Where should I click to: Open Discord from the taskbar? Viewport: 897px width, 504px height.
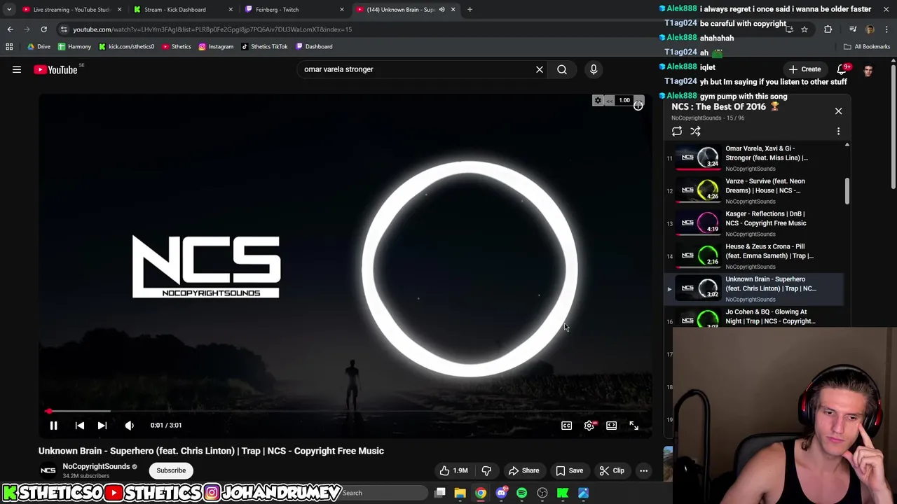[x=501, y=493]
